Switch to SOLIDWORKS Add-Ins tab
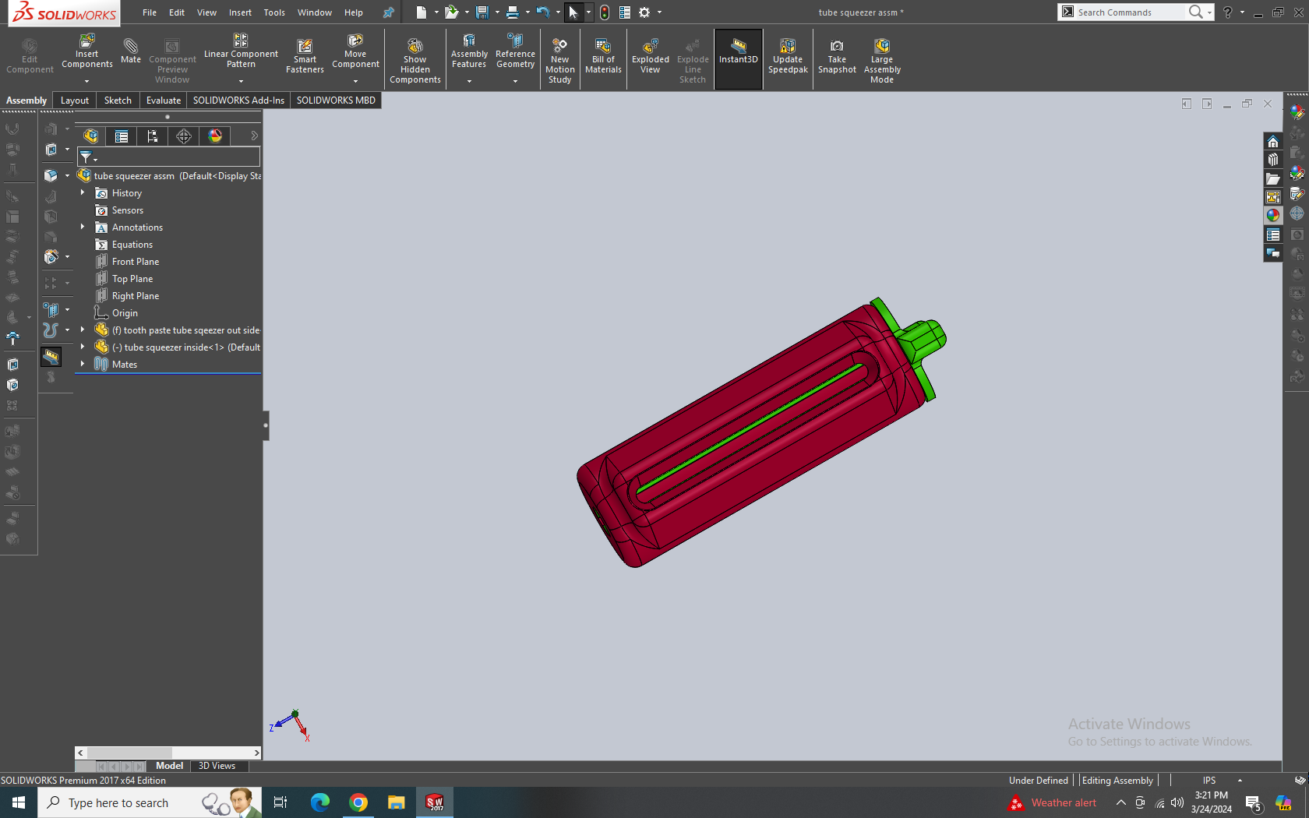This screenshot has height=818, width=1309. 238,100
